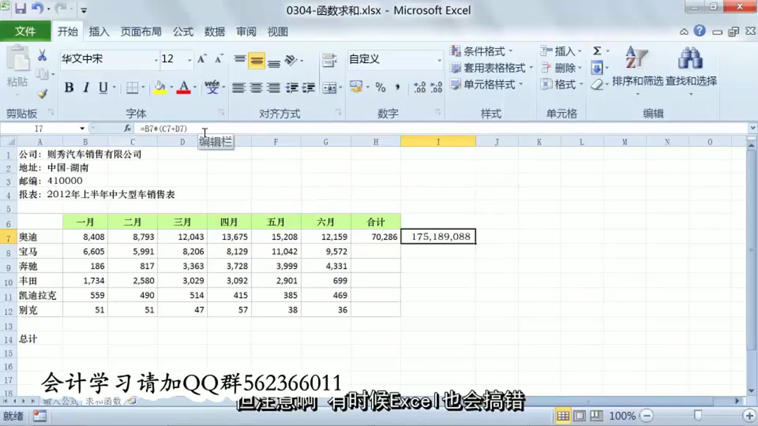
Task: Click the AutoSum (Σ) icon
Action: pyautogui.click(x=597, y=51)
